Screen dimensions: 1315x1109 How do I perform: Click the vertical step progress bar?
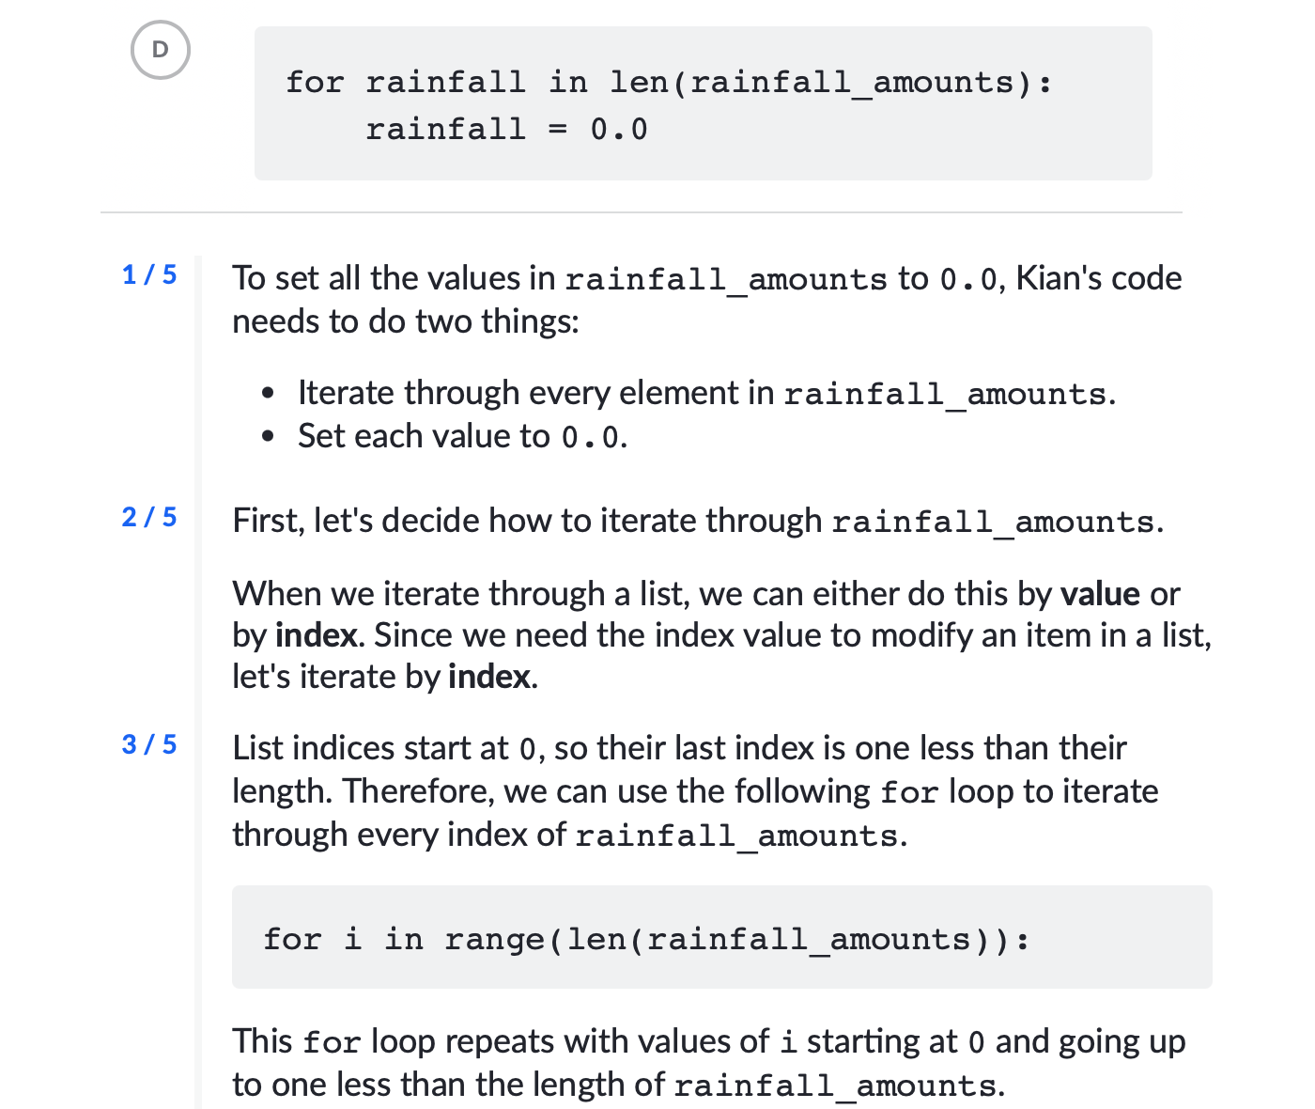click(x=198, y=682)
